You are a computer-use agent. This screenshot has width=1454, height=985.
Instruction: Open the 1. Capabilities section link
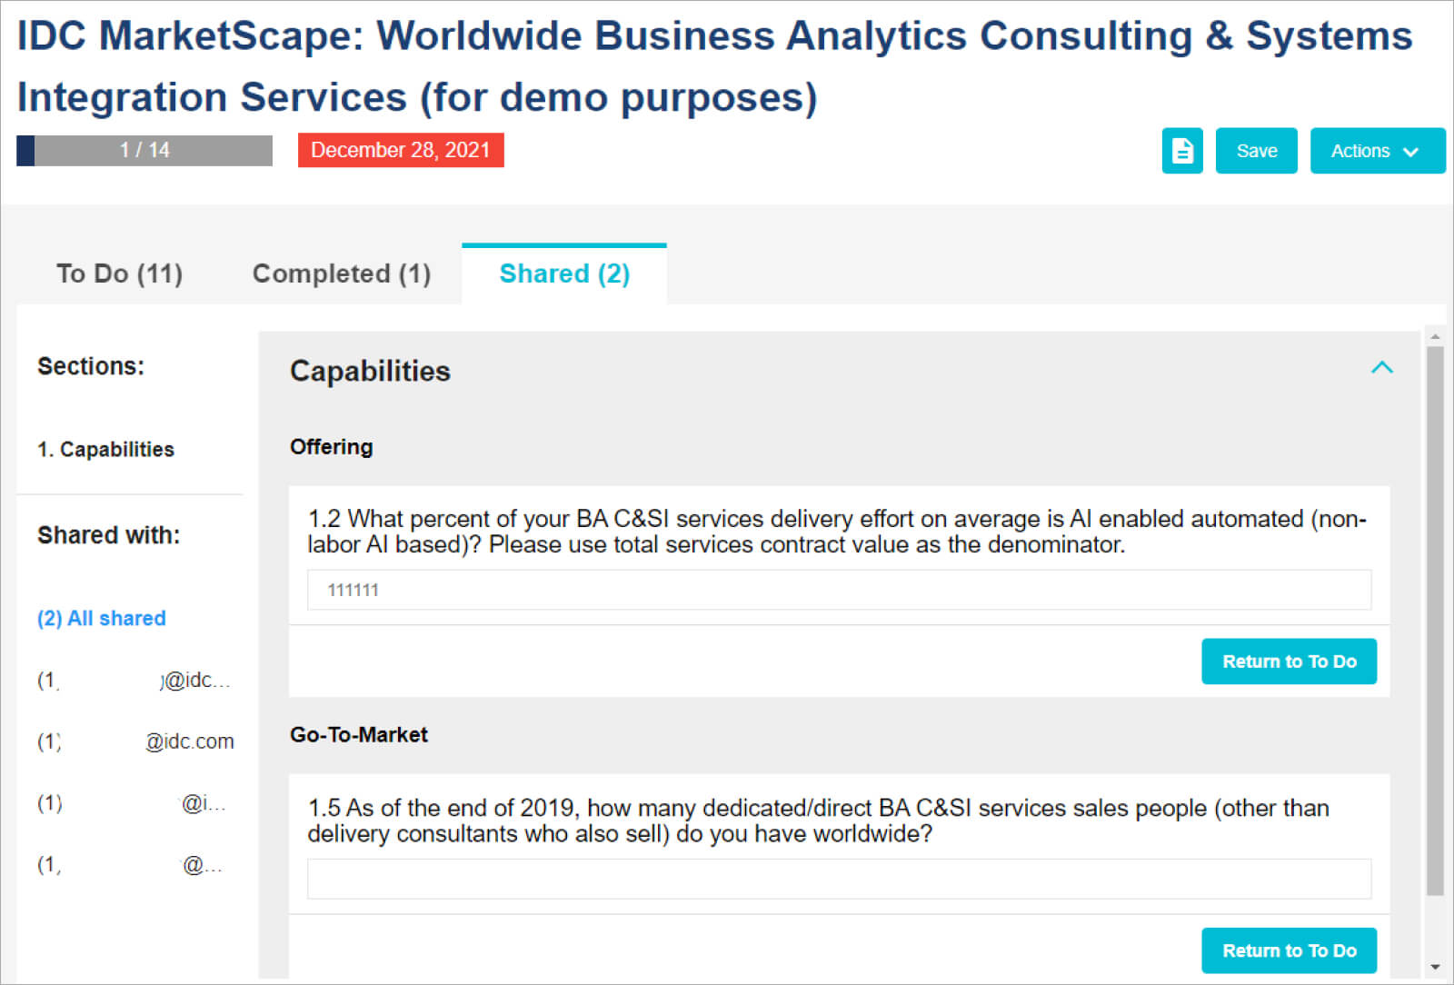pyautogui.click(x=105, y=449)
